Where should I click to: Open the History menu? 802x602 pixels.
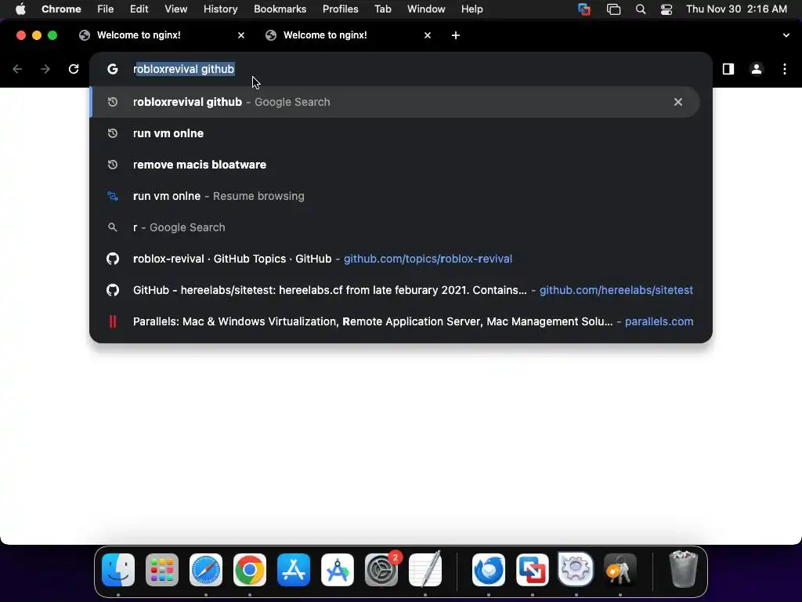click(x=220, y=9)
